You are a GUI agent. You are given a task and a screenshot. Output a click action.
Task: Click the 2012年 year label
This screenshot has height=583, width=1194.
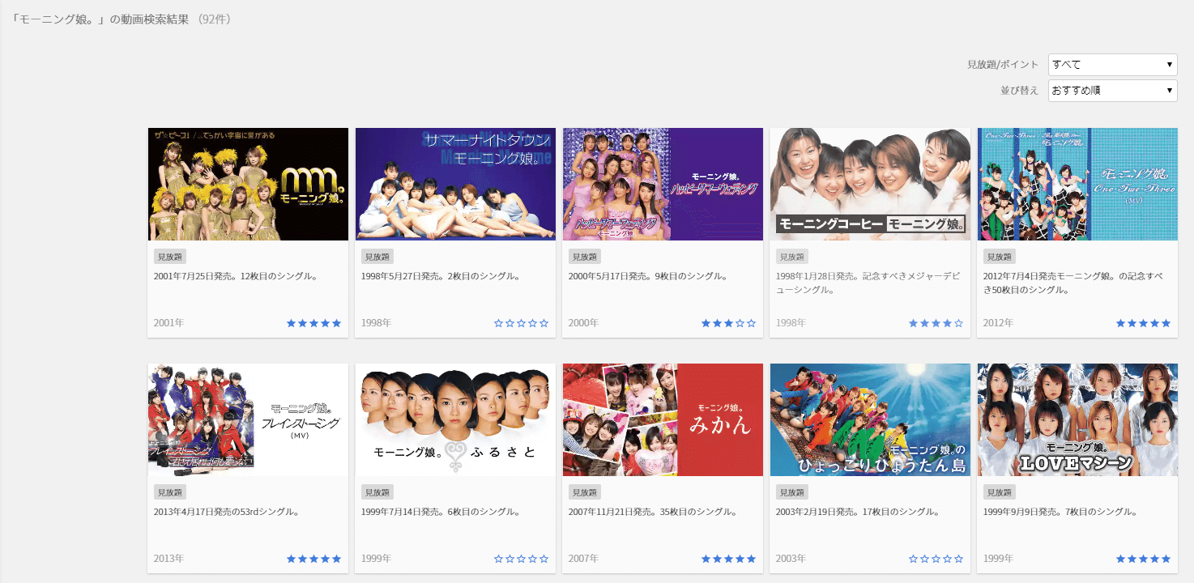click(x=998, y=323)
